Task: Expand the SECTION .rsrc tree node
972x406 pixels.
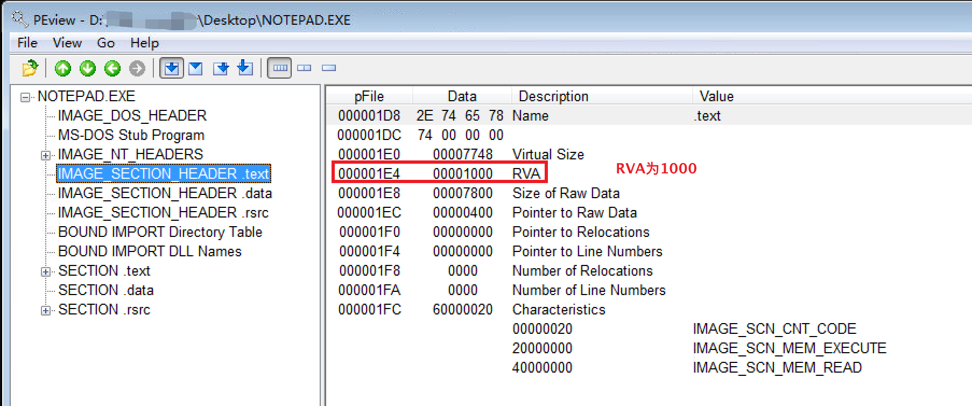Action: pyautogui.click(x=46, y=311)
